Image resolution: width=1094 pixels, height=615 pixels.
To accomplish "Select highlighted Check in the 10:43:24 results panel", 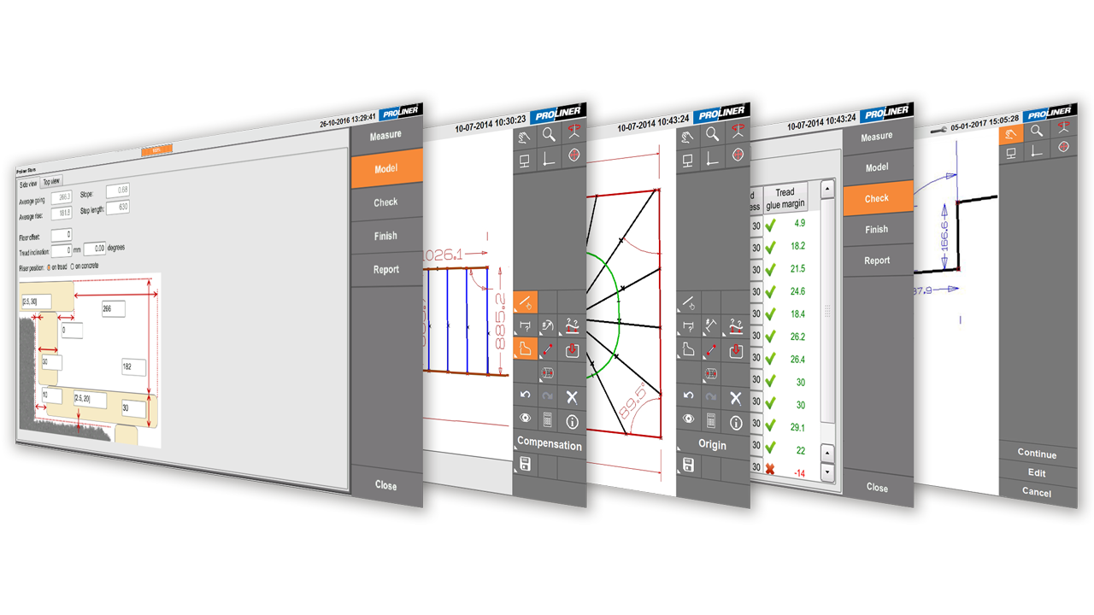I will tap(878, 198).
